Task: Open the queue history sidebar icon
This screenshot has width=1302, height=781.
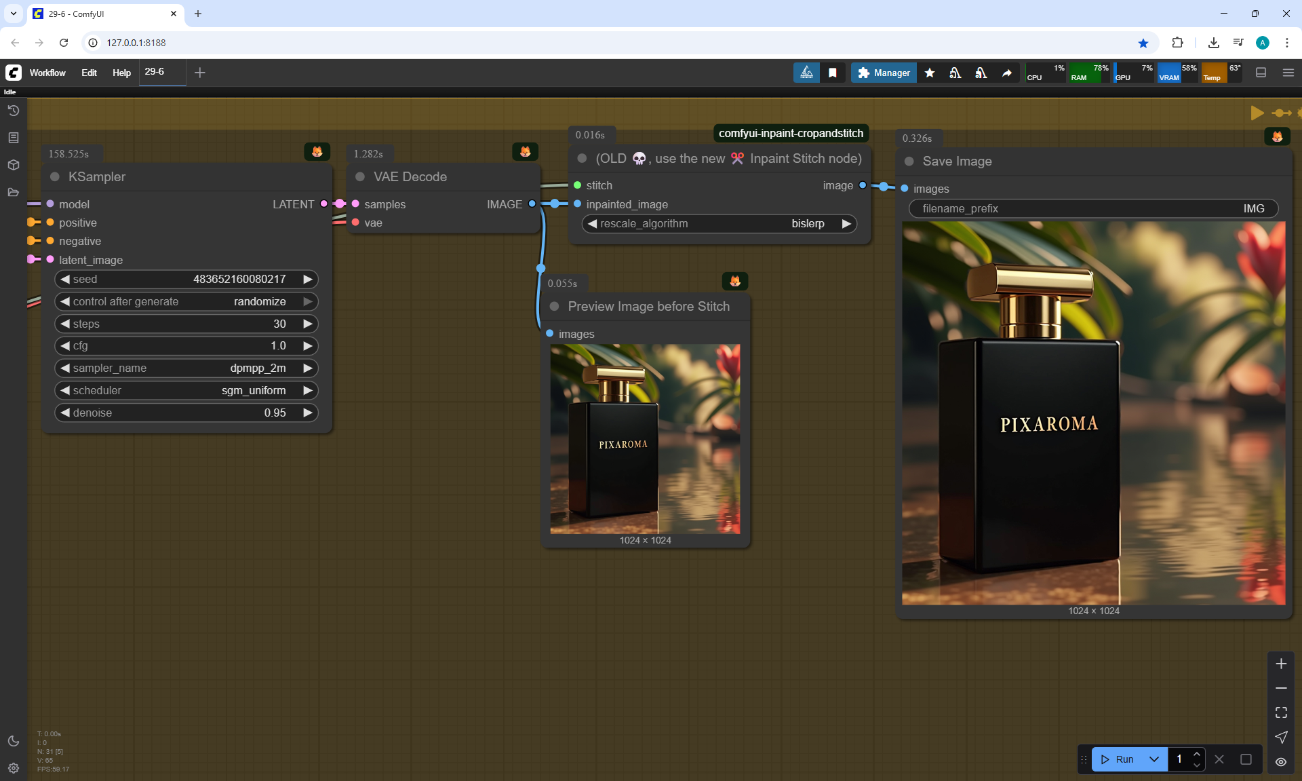Action: tap(14, 111)
